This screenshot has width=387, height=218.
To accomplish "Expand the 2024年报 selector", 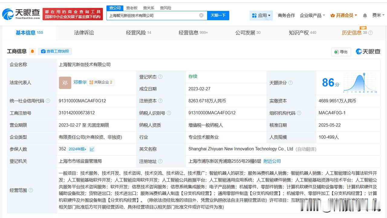I will point(77,149).
